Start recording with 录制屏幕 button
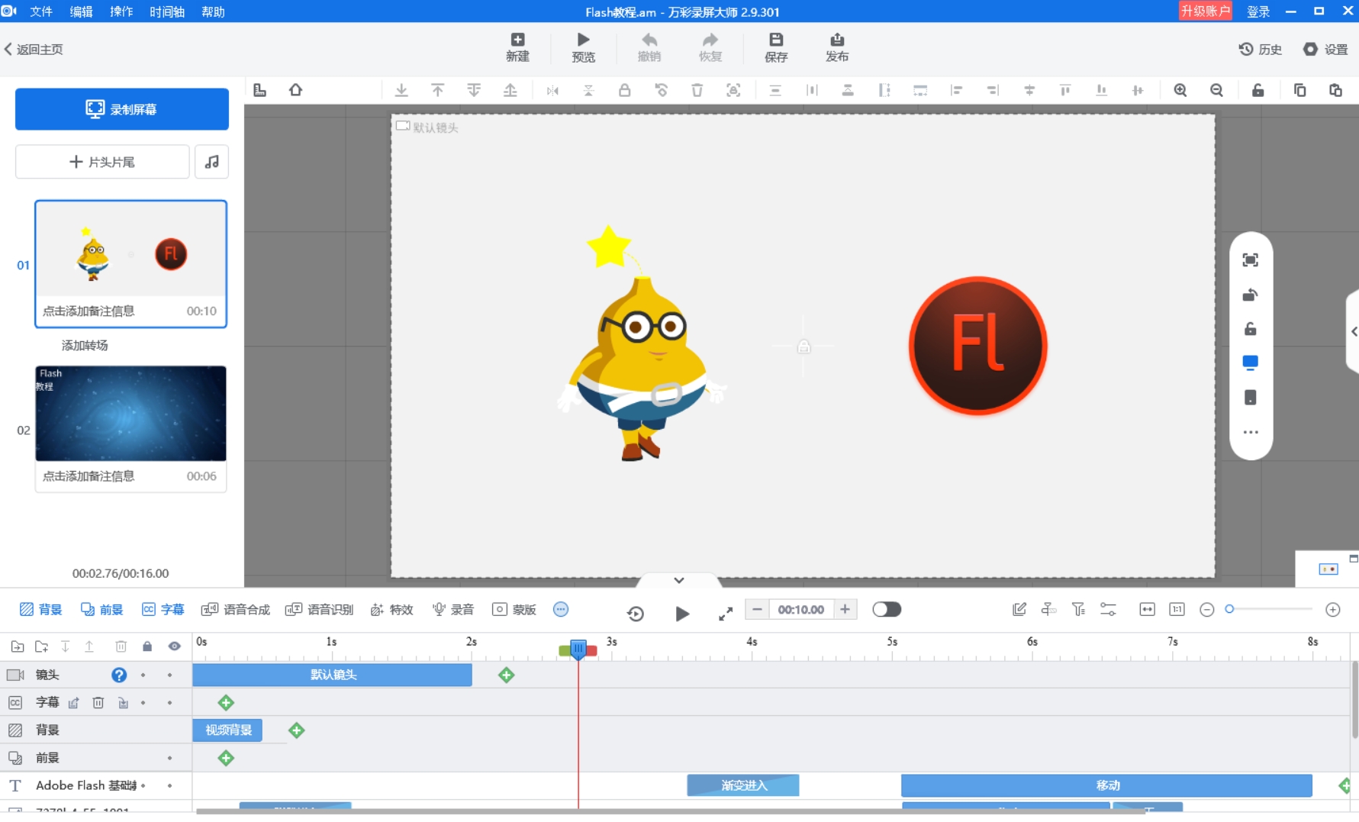This screenshot has height=822, width=1359. coord(122,109)
